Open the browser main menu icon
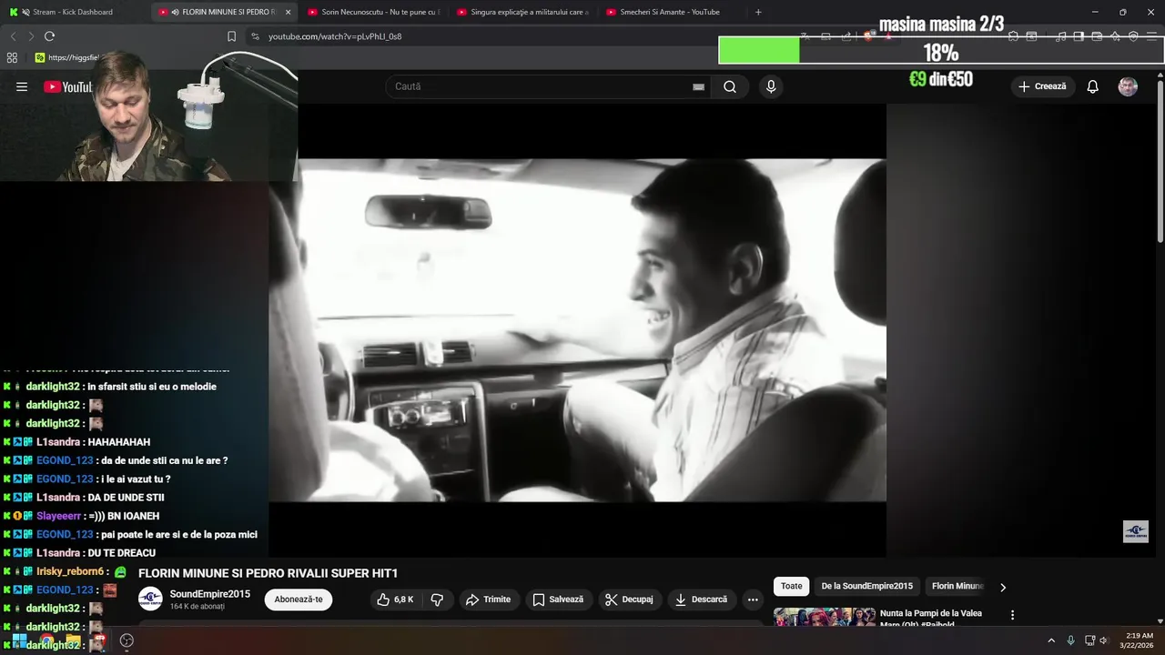Image resolution: width=1165 pixels, height=655 pixels. 1151,36
